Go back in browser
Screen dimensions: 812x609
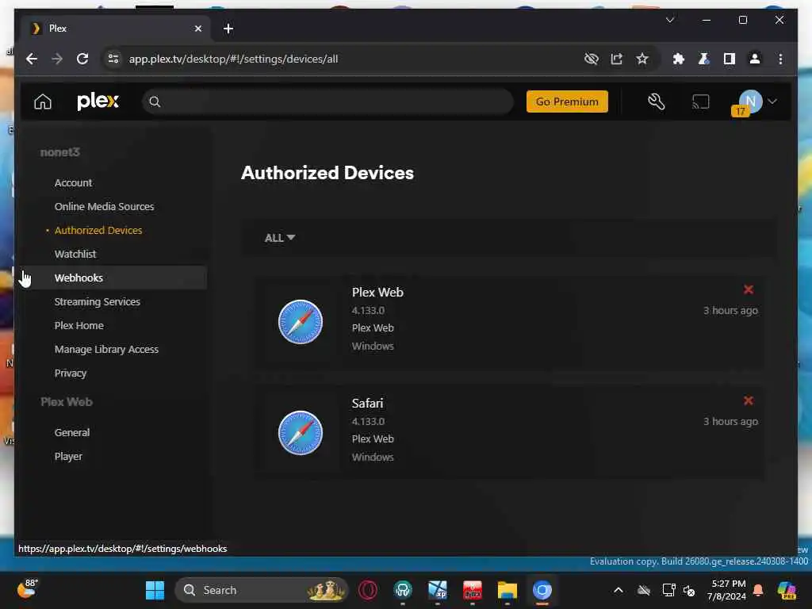point(32,59)
